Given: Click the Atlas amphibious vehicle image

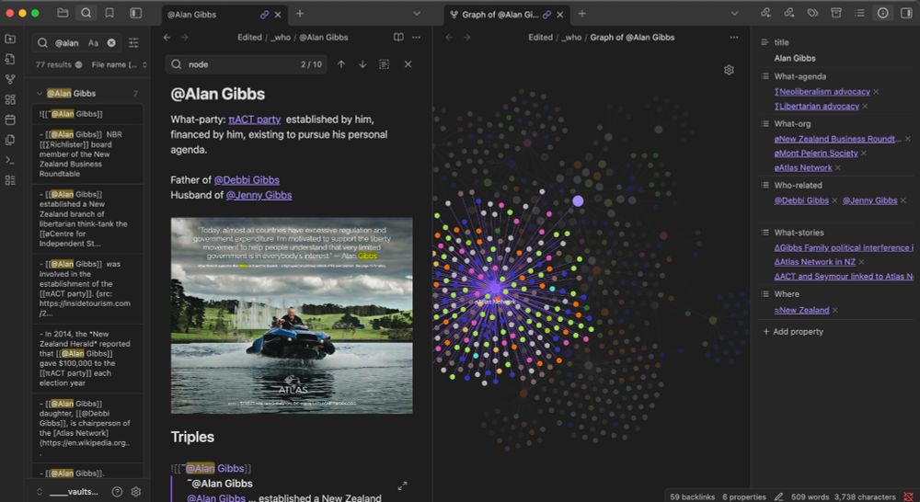Looking at the screenshot, I should tap(292, 315).
